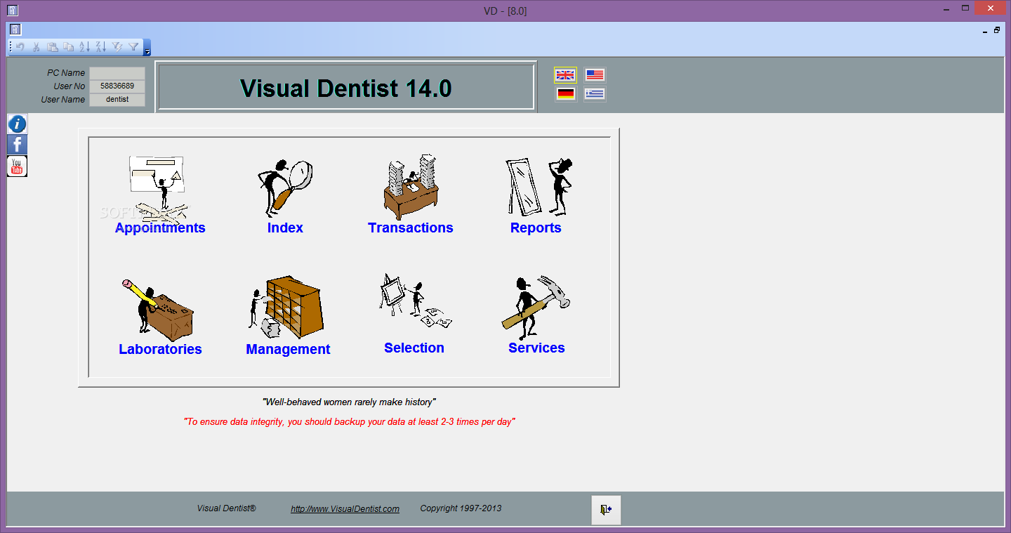This screenshot has height=533, width=1011.
Task: Restore the inner form window
Action: click(x=997, y=30)
